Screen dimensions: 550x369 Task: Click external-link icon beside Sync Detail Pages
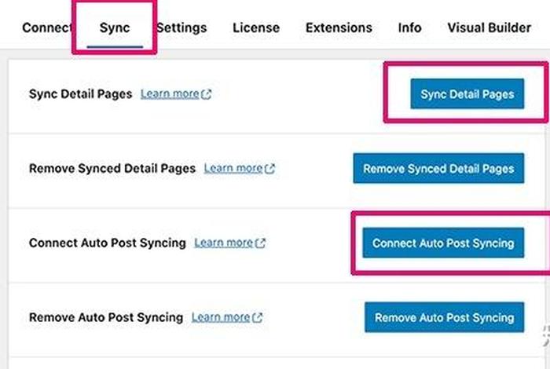207,94
